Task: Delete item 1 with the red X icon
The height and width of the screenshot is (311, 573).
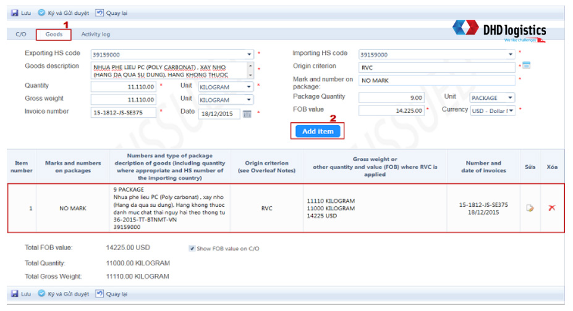Action: (x=552, y=208)
